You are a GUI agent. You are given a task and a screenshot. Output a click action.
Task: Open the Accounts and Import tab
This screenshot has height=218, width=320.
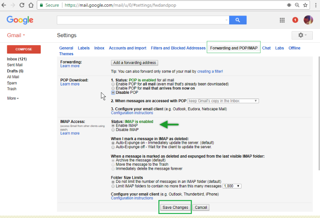click(x=128, y=48)
